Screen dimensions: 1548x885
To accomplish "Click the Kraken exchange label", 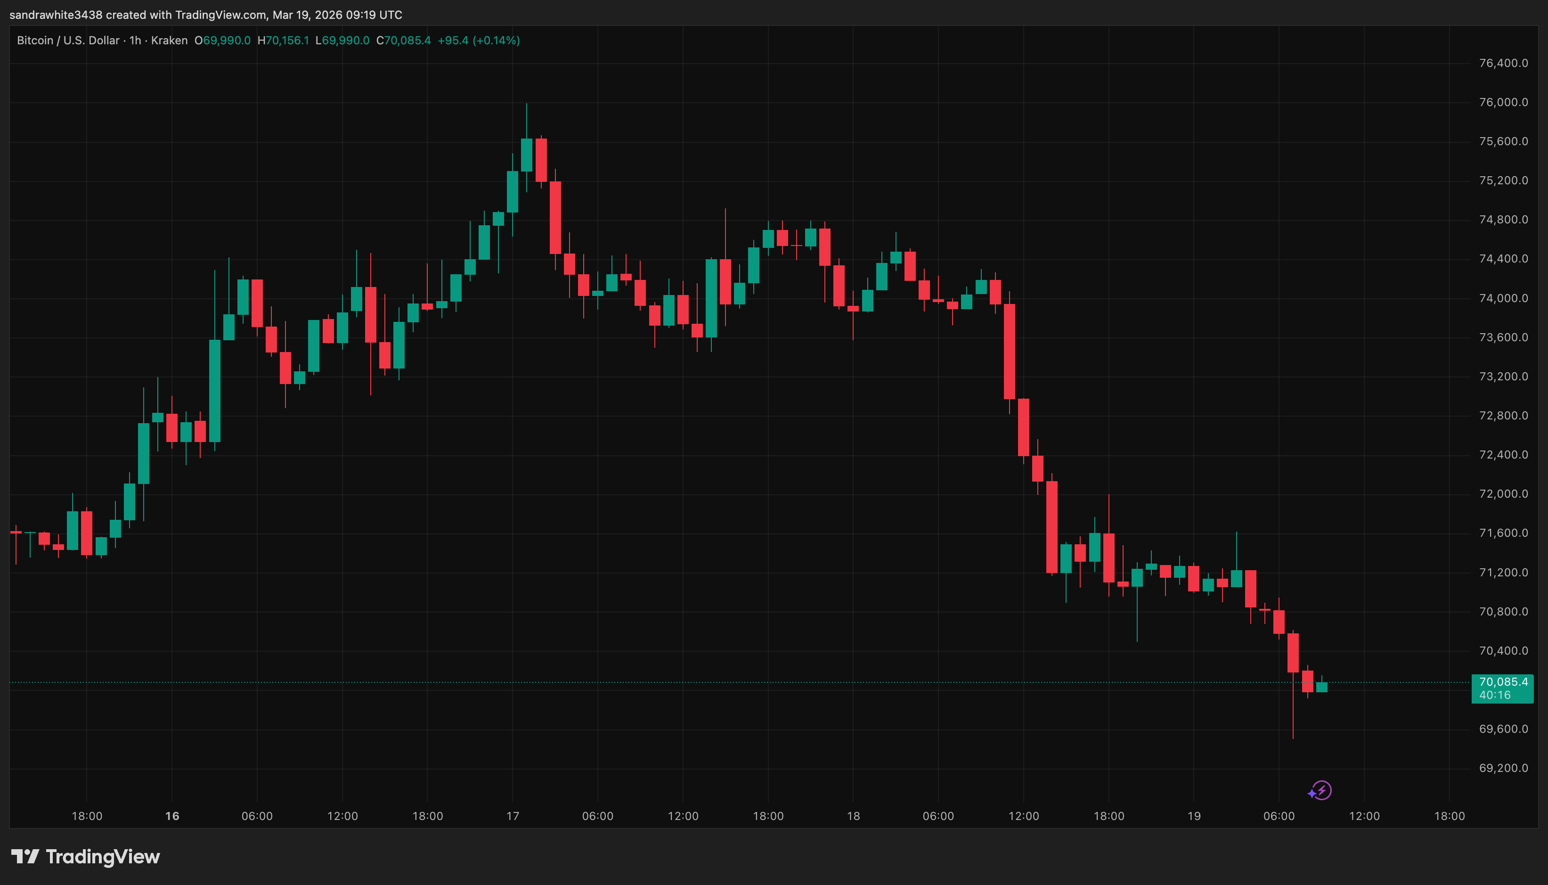I will tap(170, 40).
